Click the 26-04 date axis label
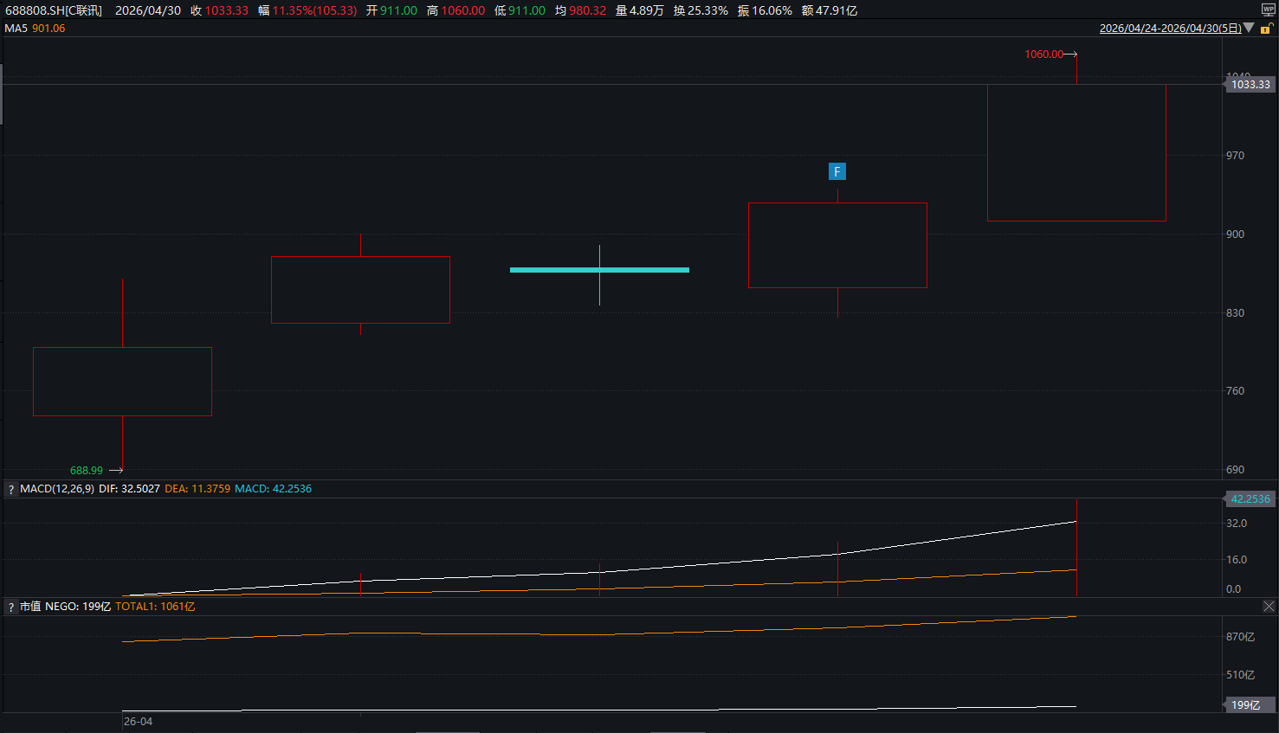The width and height of the screenshot is (1279, 733). (138, 722)
